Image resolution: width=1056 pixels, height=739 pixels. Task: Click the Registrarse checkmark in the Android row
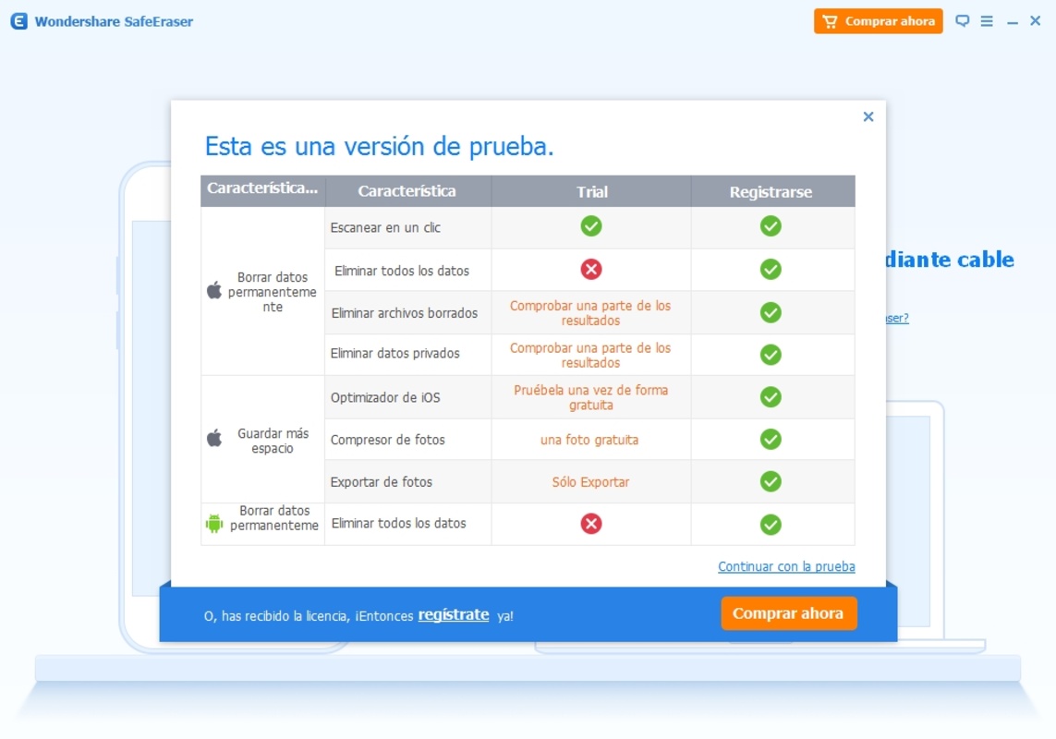(771, 524)
